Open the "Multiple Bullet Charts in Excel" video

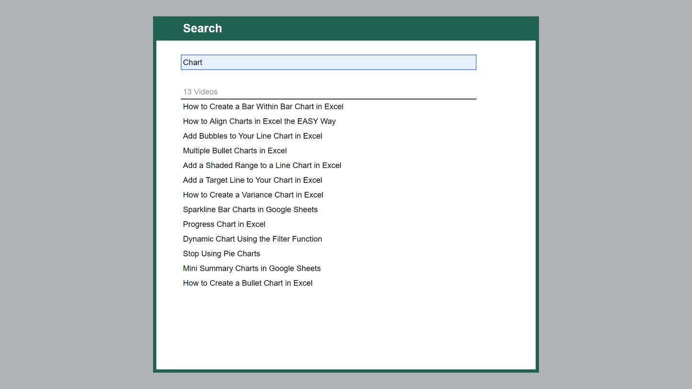tap(235, 150)
